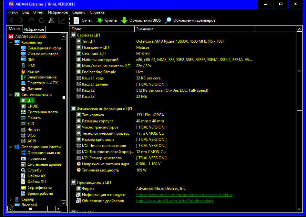Select CPUID in the tree
This screenshot has width=306, height=217.
[33, 106]
